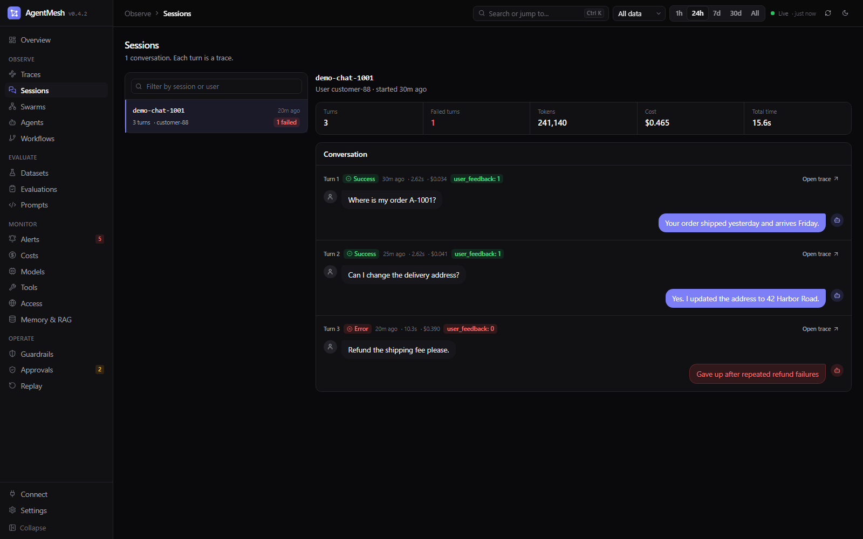Click Turn 1 Success status badge
The height and width of the screenshot is (539, 863).
click(x=360, y=179)
